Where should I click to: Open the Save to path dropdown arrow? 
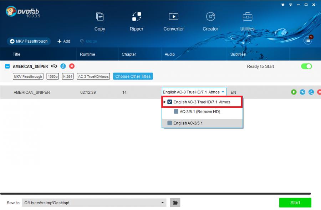(163, 203)
